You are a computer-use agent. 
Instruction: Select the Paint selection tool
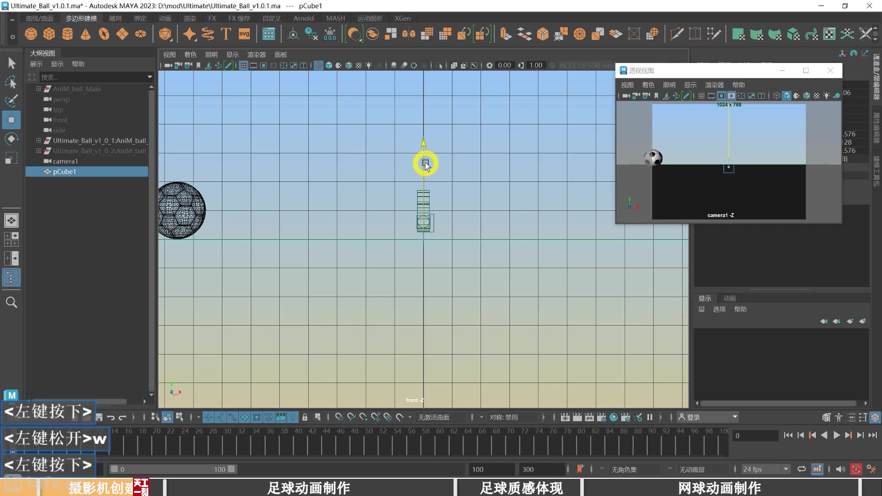[x=11, y=101]
